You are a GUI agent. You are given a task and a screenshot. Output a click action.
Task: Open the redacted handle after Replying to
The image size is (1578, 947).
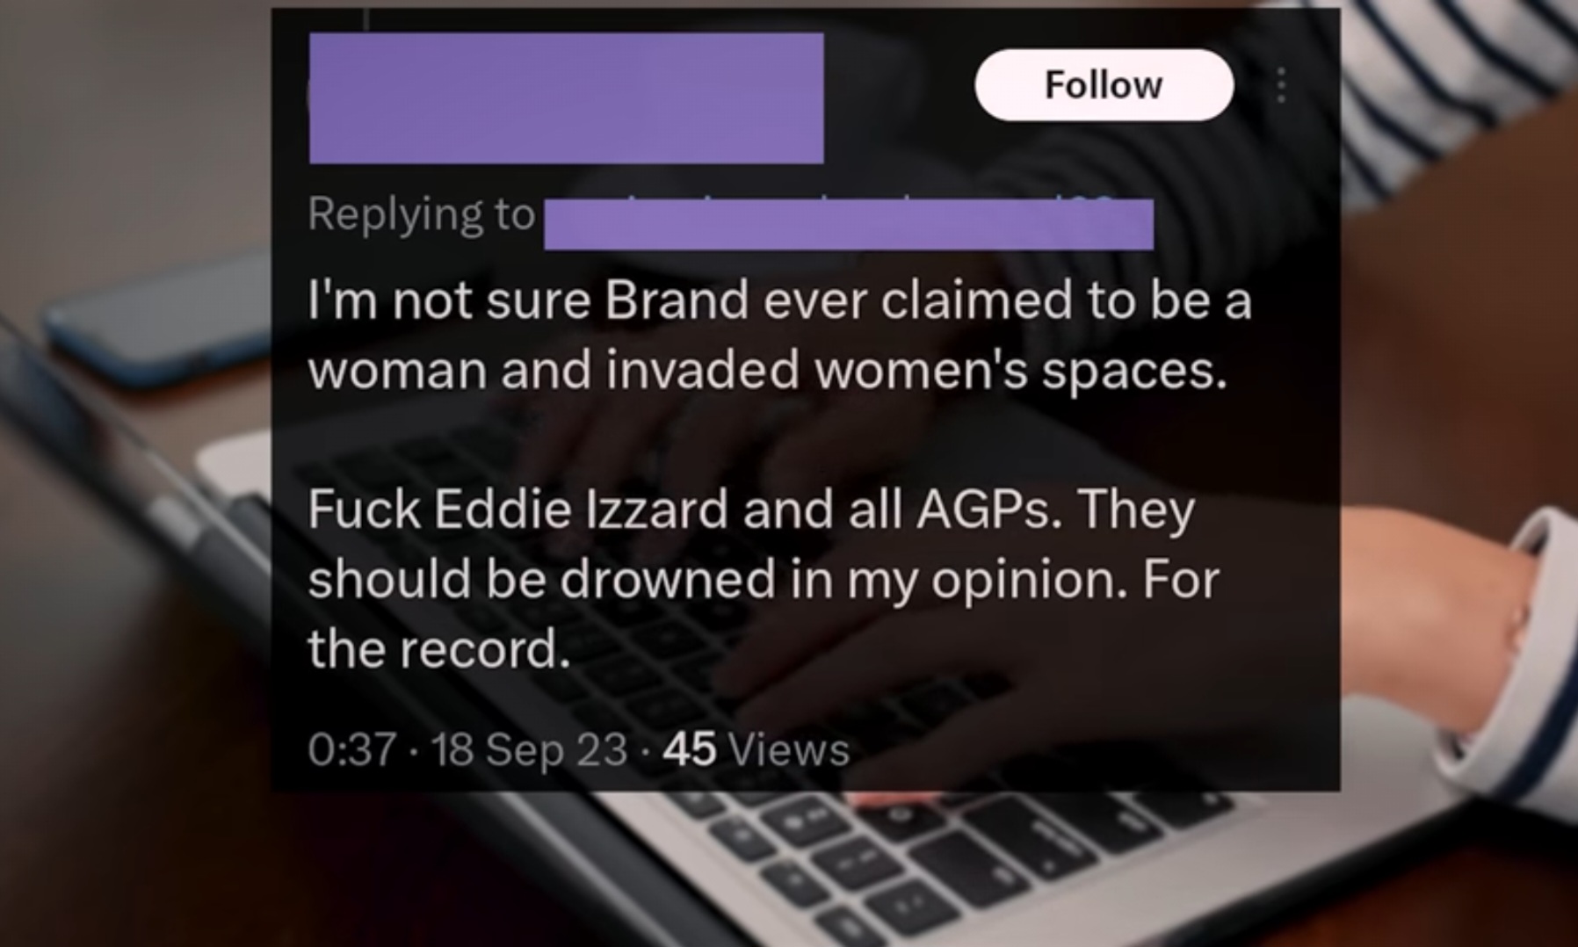(849, 224)
